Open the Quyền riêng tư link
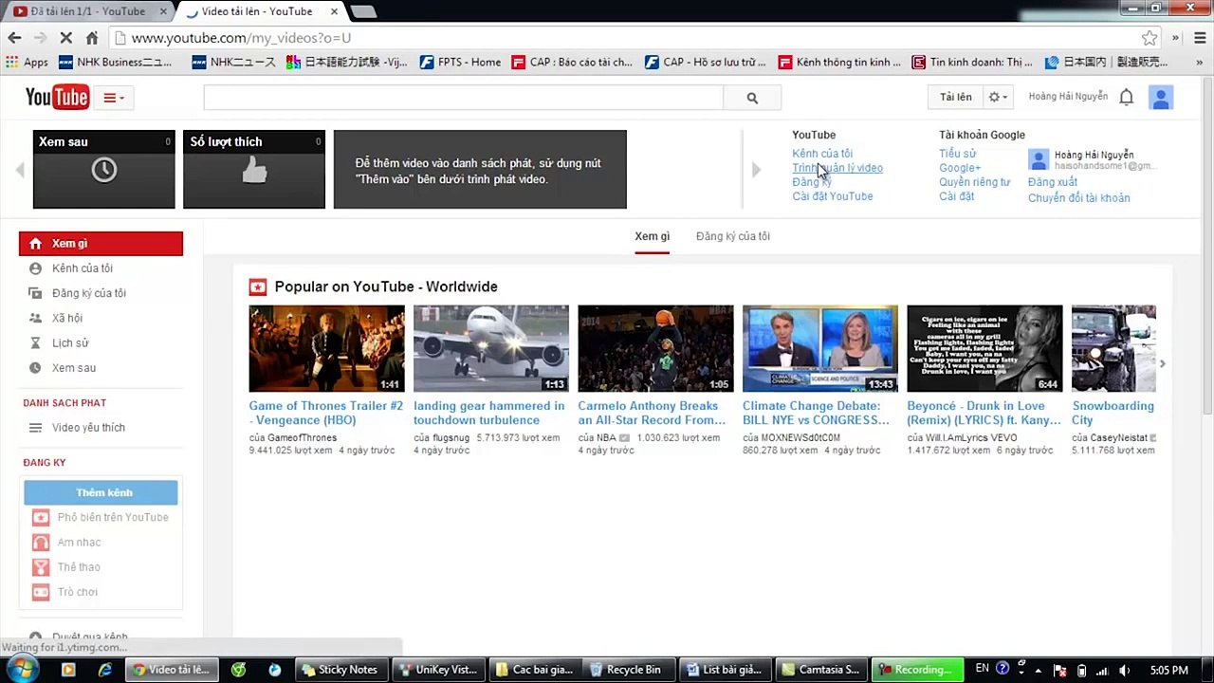1214x683 pixels. coord(975,182)
